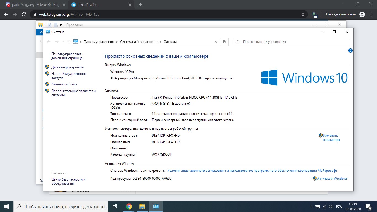The width and height of the screenshot is (377, 212).
Task: Refresh the System control panel page
Action: pyautogui.click(x=224, y=42)
